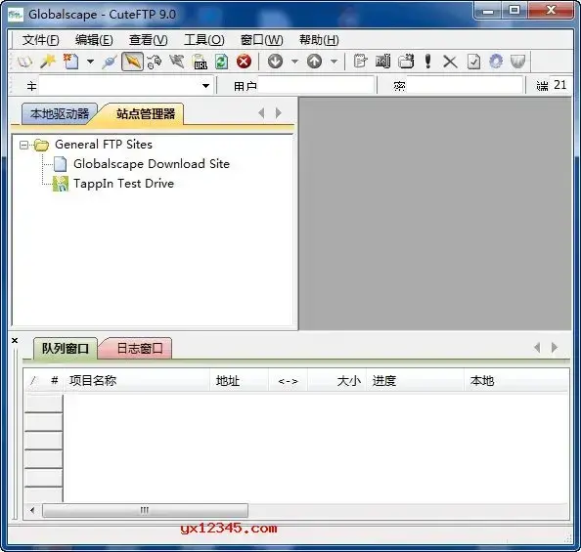The height and width of the screenshot is (552, 581).
Task: Click the password input field
Action: 465,86
